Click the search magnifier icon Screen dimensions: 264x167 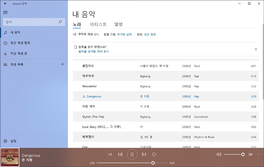(60, 22)
